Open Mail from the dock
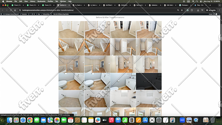This screenshot has height=125, width=222. tap(43, 120)
